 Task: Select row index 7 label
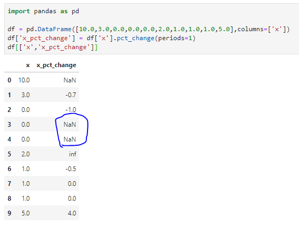pyautogui.click(x=9, y=184)
